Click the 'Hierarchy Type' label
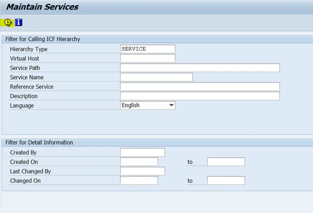This screenshot has height=213, width=313. (29, 49)
